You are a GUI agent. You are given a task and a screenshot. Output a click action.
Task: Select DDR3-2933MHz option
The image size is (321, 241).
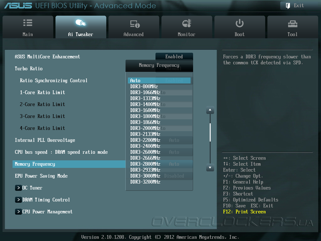(x=159, y=170)
